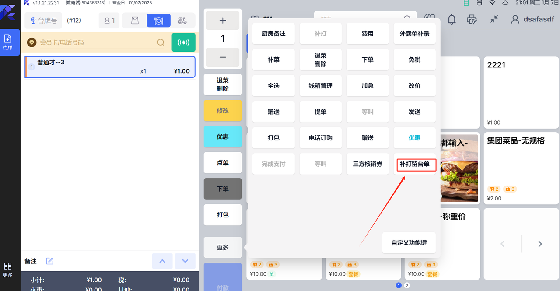The height and width of the screenshot is (291, 560).
Task: Select 退菜删除 in the more menu popup
Action: 321,60
